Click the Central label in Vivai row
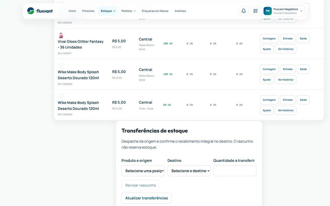Viewport: 330px width, 206px height. pyautogui.click(x=146, y=39)
